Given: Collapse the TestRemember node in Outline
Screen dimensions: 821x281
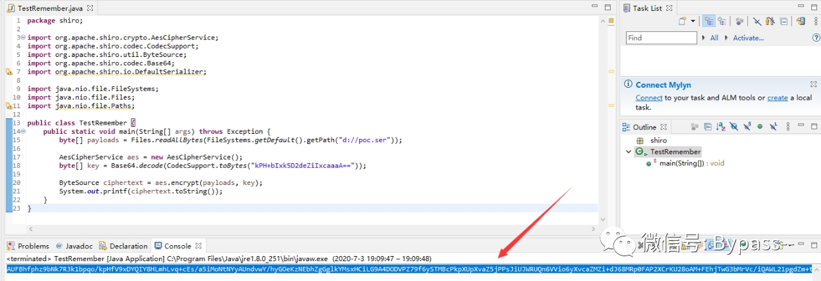Looking at the screenshot, I should [x=629, y=152].
